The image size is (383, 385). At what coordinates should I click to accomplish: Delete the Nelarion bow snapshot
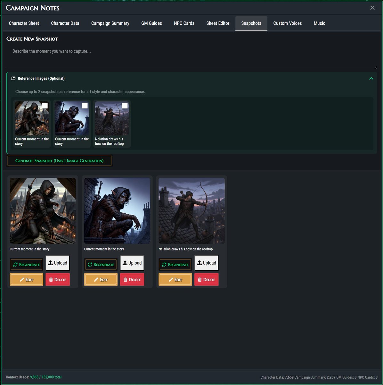pyautogui.click(x=206, y=279)
